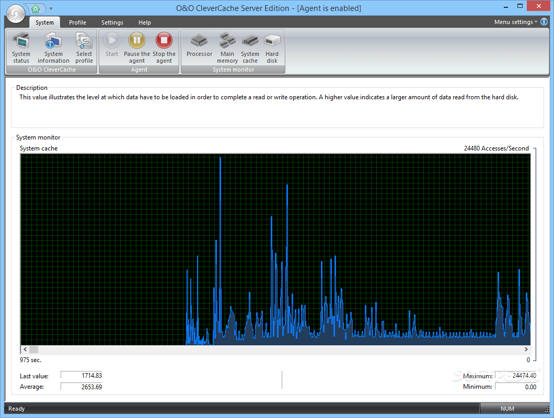Click the green home icon in the title bar

(x=36, y=8)
